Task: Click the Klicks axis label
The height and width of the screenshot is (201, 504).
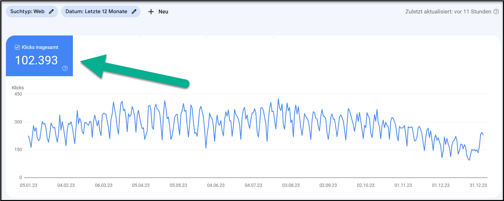Action: 18,88
